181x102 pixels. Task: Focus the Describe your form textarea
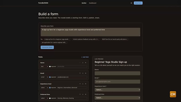(90, 32)
